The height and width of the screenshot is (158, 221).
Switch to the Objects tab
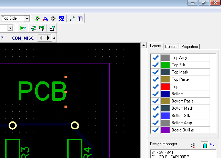coord(171,47)
